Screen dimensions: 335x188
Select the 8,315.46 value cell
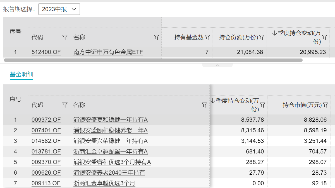click(239, 130)
